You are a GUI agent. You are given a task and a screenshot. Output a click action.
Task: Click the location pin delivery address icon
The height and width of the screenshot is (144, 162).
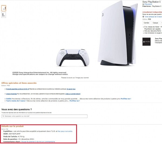[x=143, y=17]
